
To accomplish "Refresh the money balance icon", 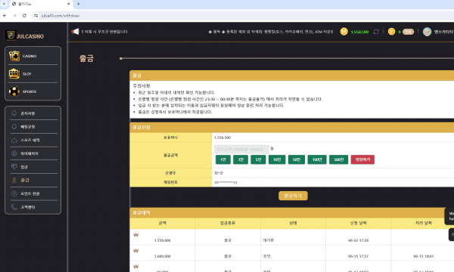I will pyautogui.click(x=376, y=32).
